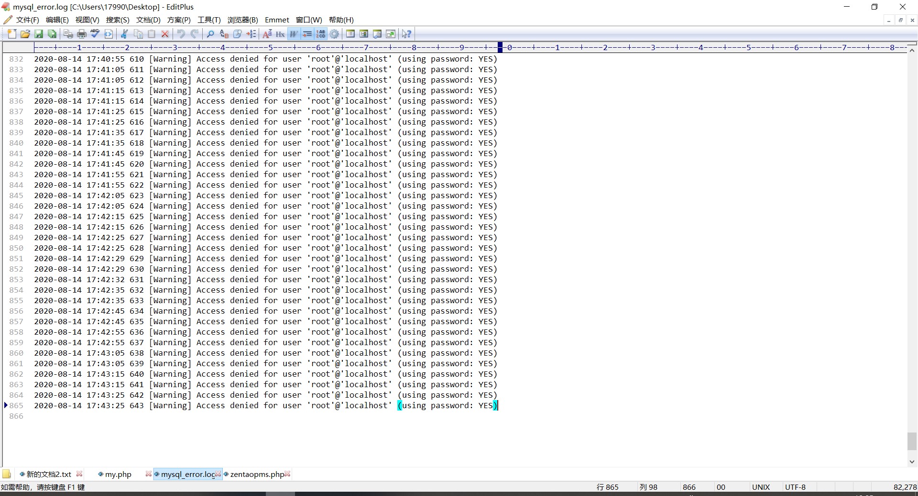Open the 窗口(W) menu
Screen dimensions: 918x496
(x=309, y=20)
